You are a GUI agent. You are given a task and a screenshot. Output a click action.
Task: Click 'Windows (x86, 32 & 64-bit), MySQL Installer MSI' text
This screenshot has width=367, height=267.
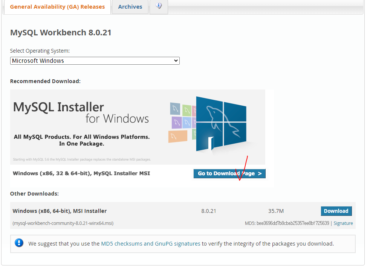[x=81, y=173]
